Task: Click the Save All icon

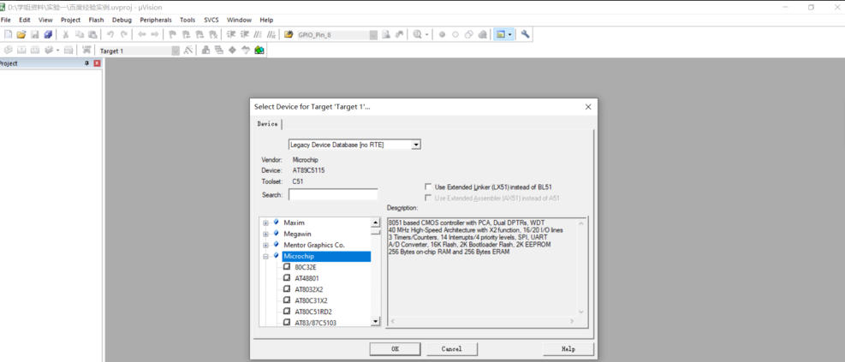Action: click(x=48, y=34)
